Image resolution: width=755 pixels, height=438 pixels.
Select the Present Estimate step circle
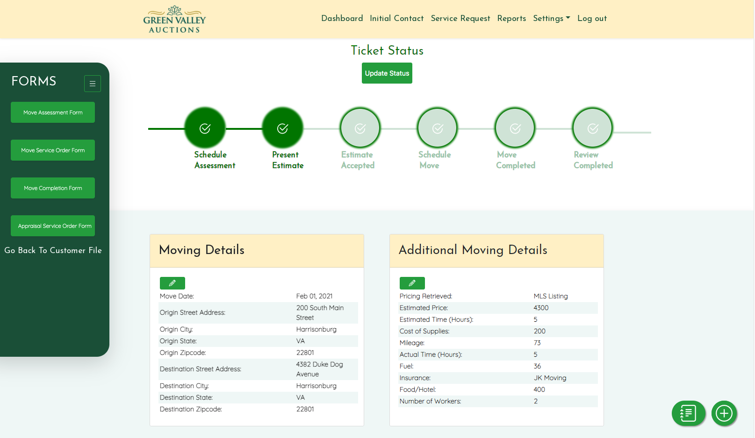pyautogui.click(x=283, y=128)
